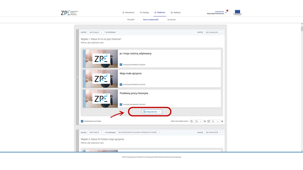Click the drag handle on Problemy pracy historyka

(84, 99)
